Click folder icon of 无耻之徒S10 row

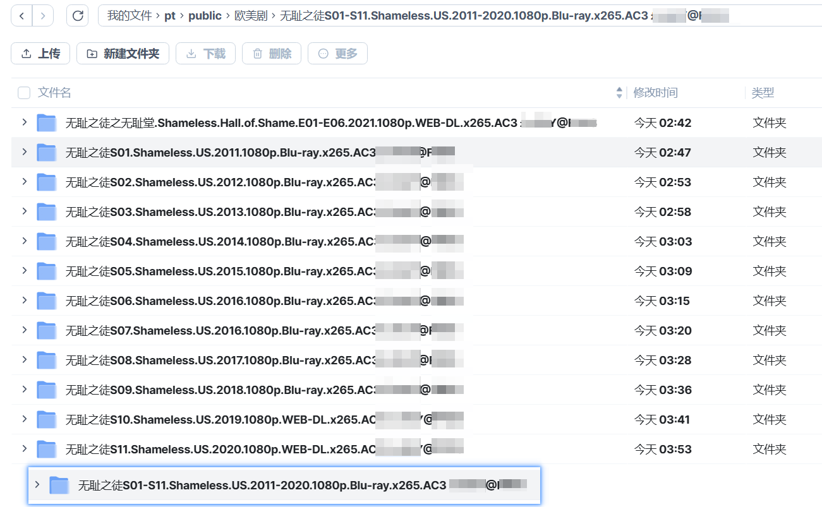coord(47,419)
